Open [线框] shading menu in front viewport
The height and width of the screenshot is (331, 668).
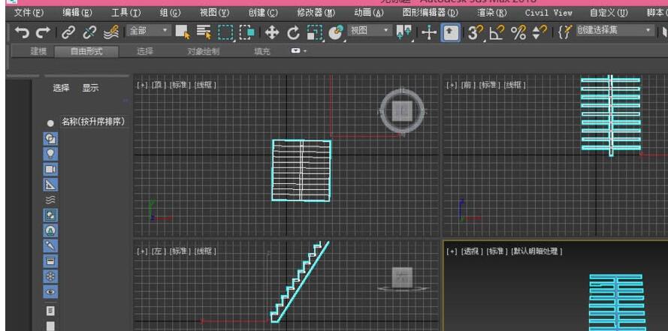515,85
